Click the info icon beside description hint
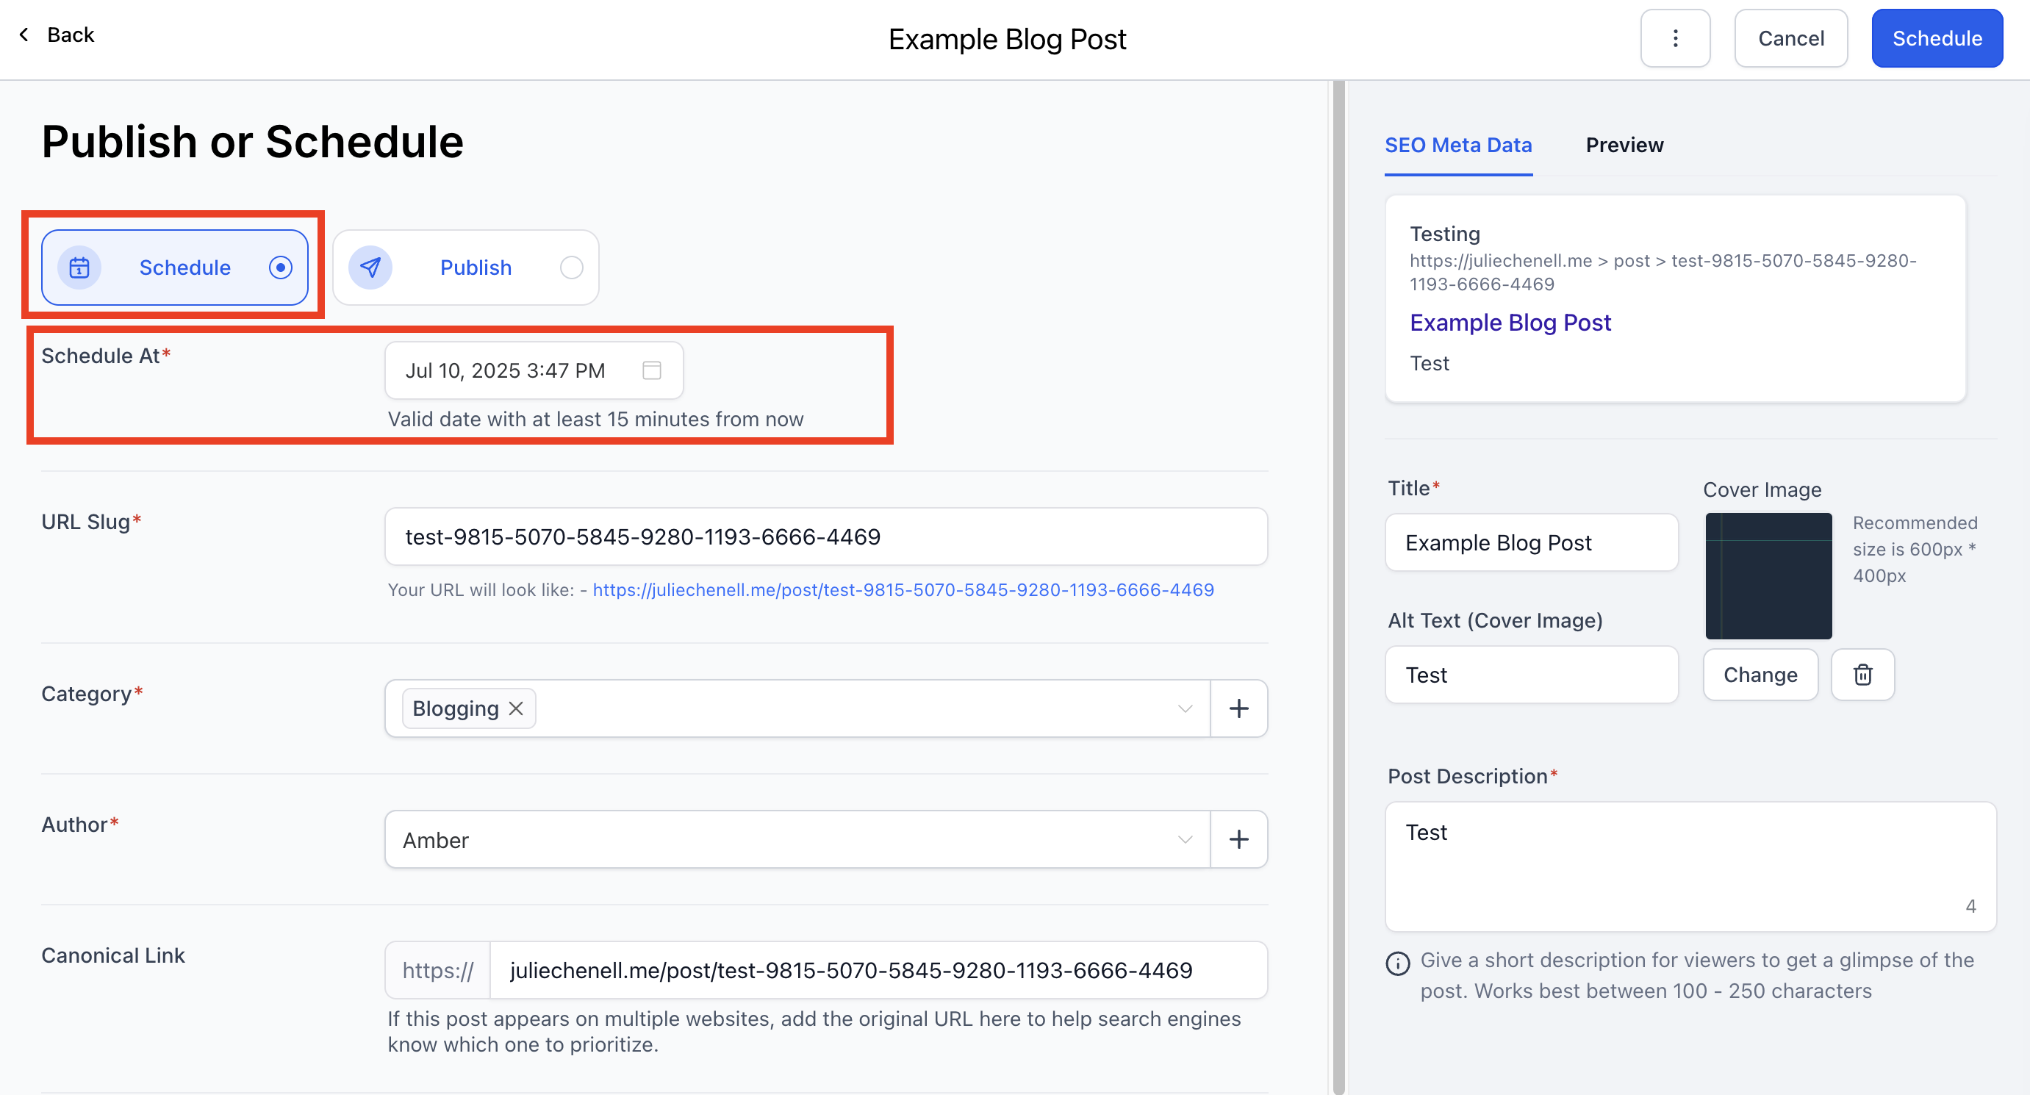The height and width of the screenshot is (1095, 2030). click(1398, 963)
